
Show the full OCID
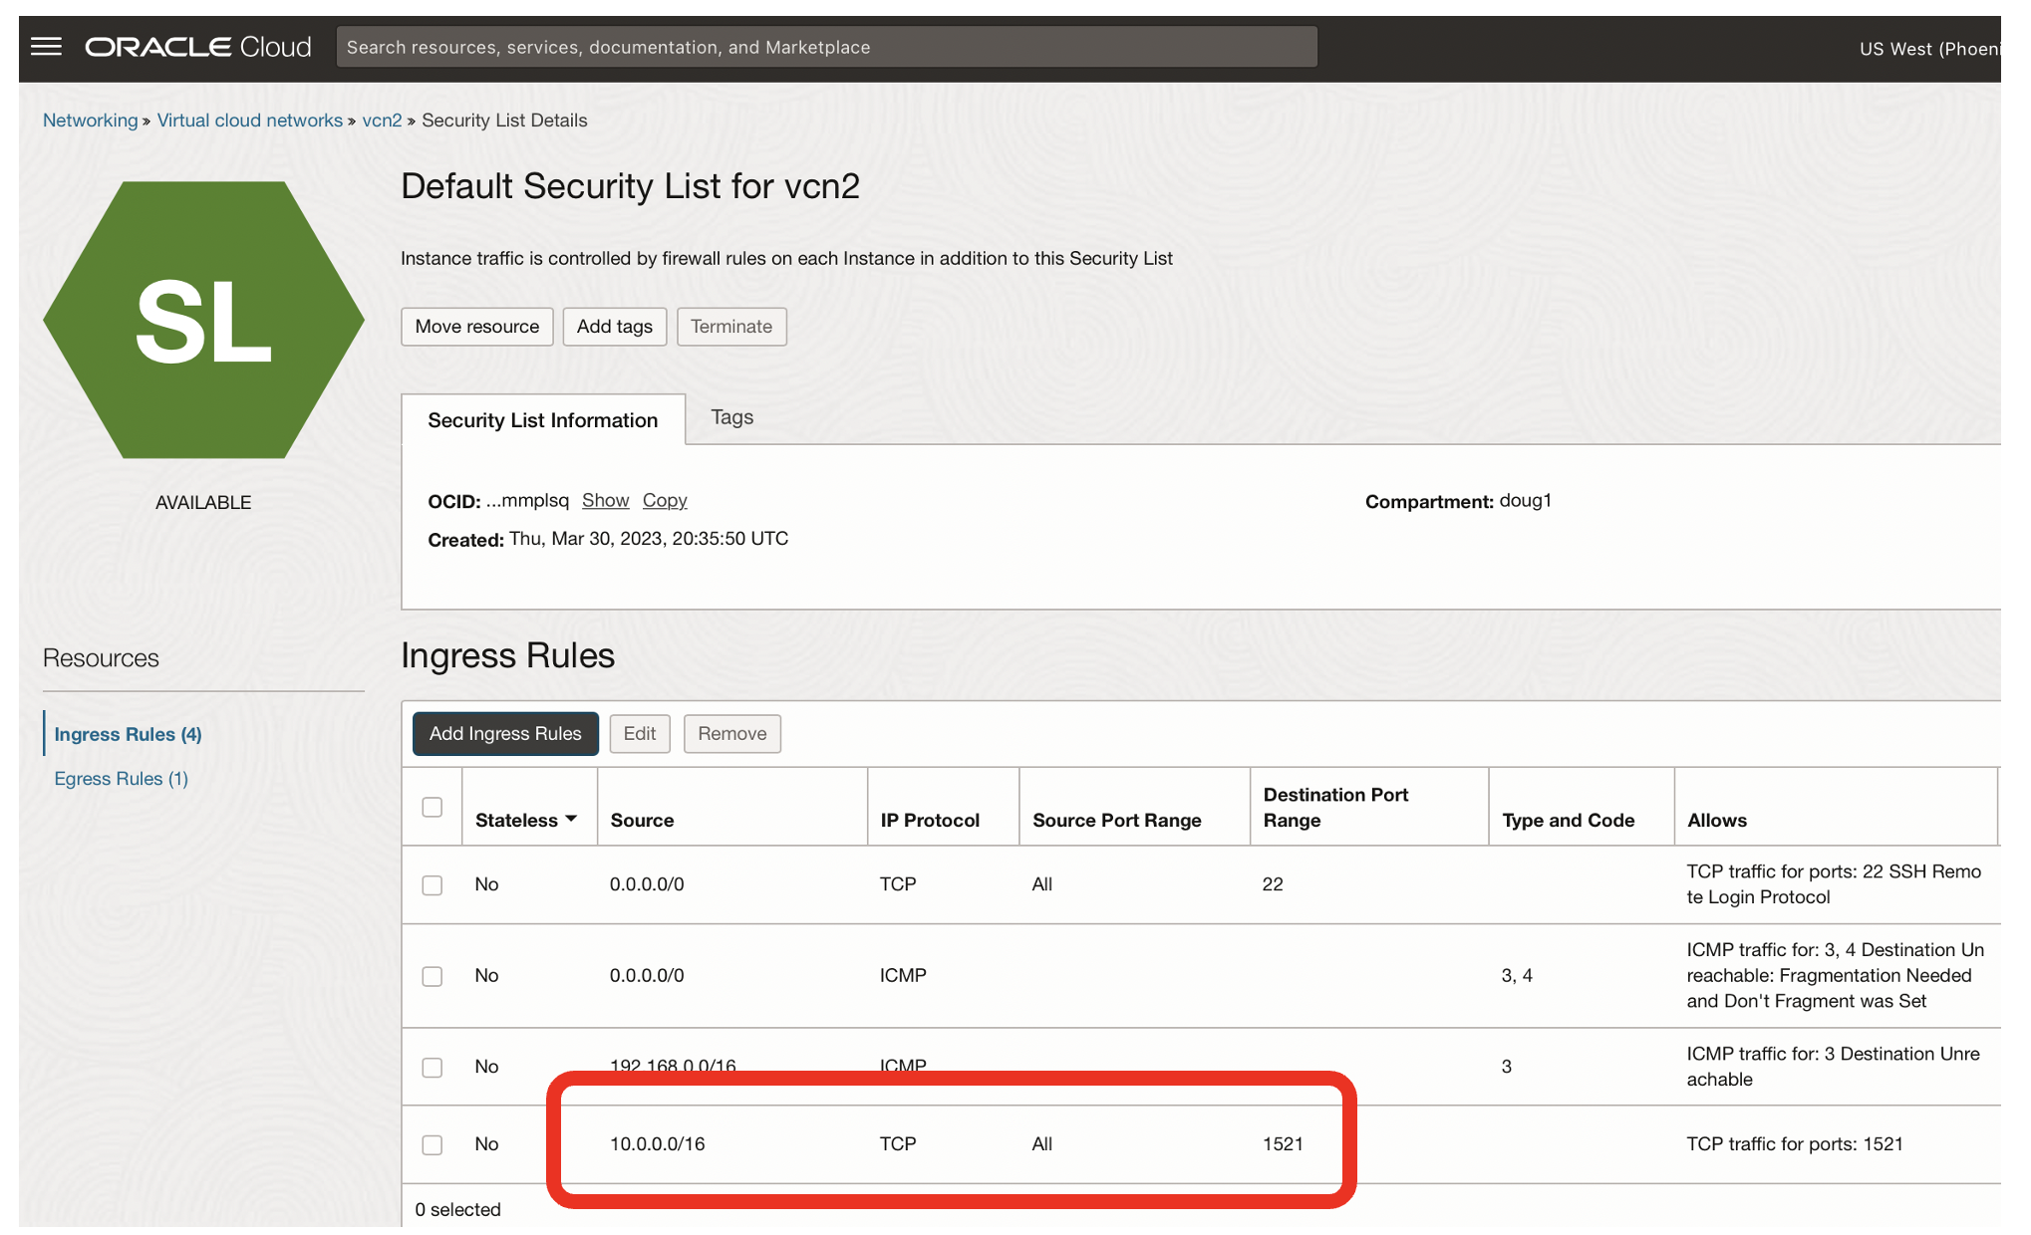click(x=605, y=500)
